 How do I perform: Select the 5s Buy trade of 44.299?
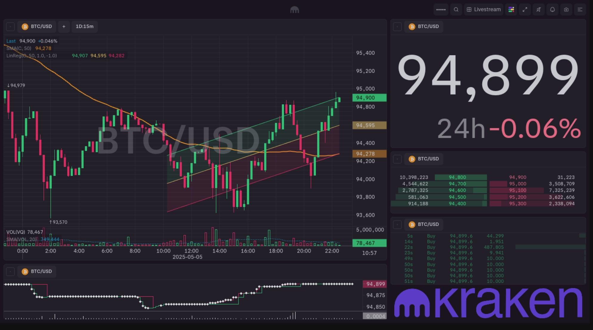[x=489, y=236]
